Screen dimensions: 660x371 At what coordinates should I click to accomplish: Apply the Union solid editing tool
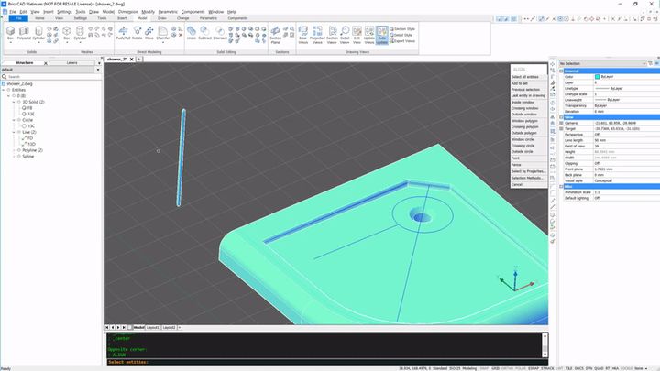coord(191,33)
